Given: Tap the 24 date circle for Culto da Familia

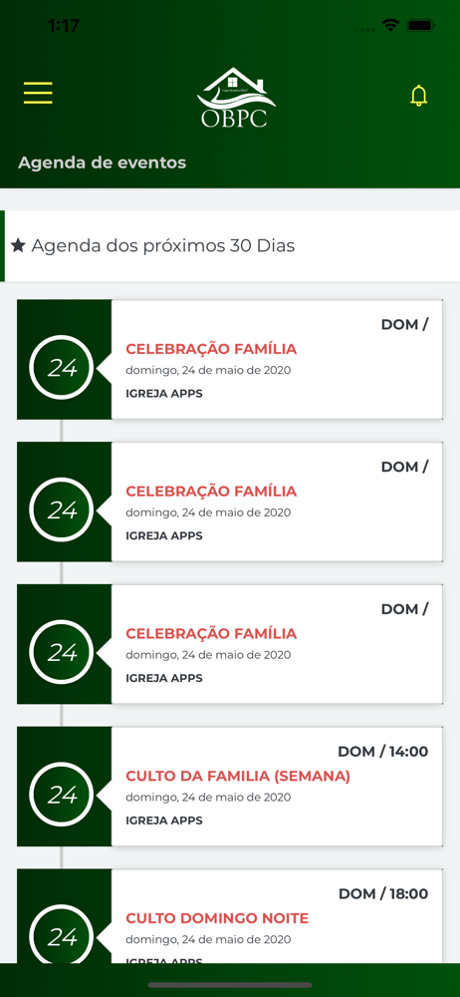Looking at the screenshot, I should point(62,796).
